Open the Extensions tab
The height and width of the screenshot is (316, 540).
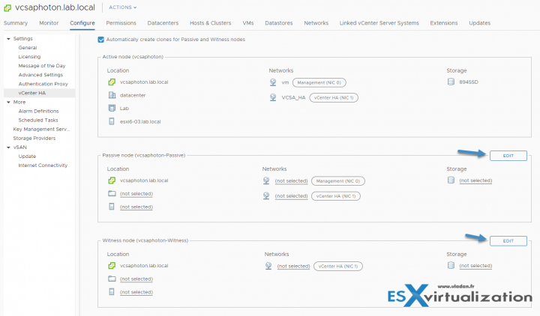tap(444, 23)
